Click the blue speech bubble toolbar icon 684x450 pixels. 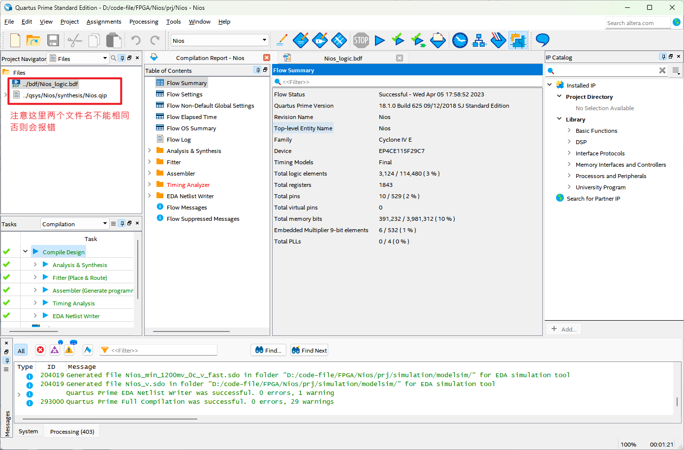[x=542, y=40]
